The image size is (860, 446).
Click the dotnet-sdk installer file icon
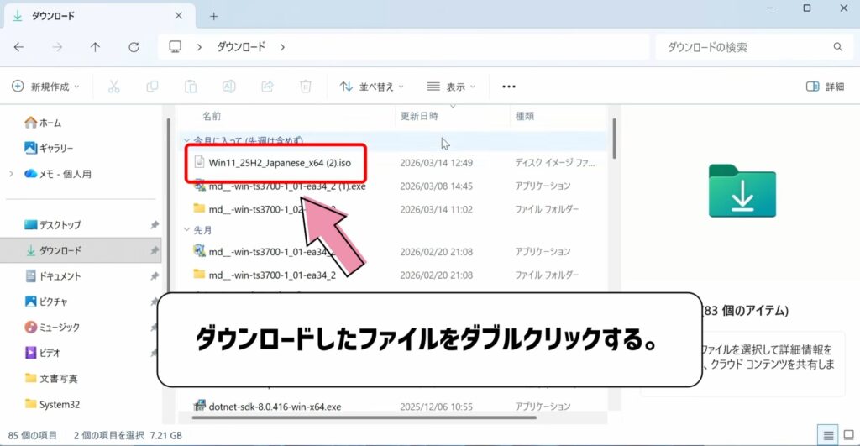[x=199, y=406]
